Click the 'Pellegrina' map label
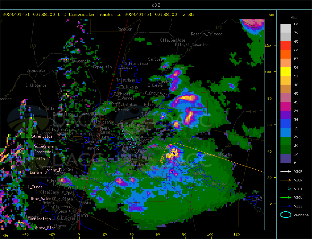Image resolution: width=312 pixels, height=239 pixels. click(x=43, y=146)
